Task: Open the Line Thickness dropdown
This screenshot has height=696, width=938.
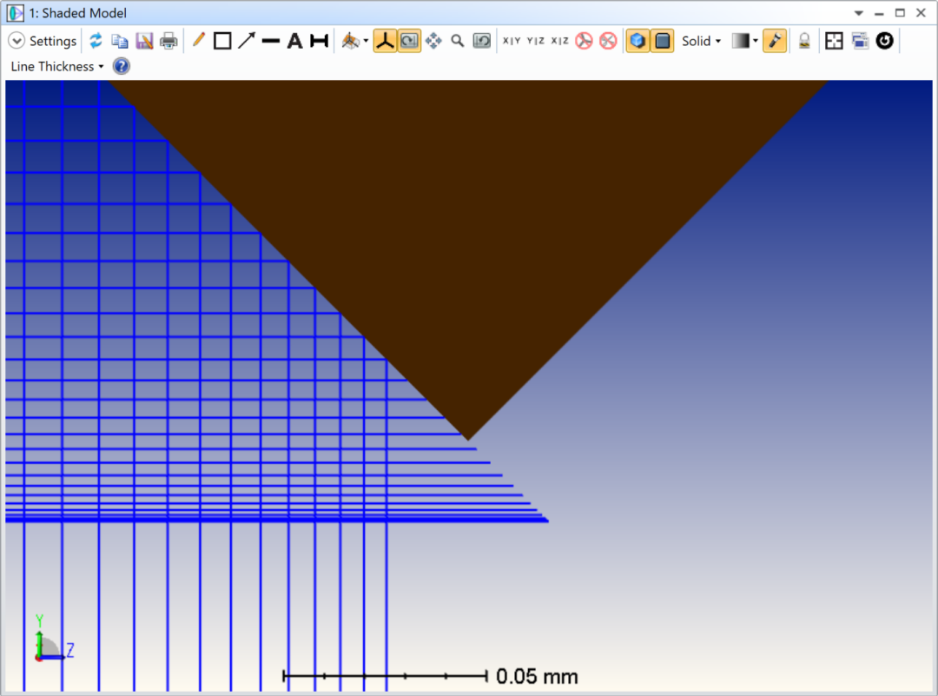Action: click(57, 66)
